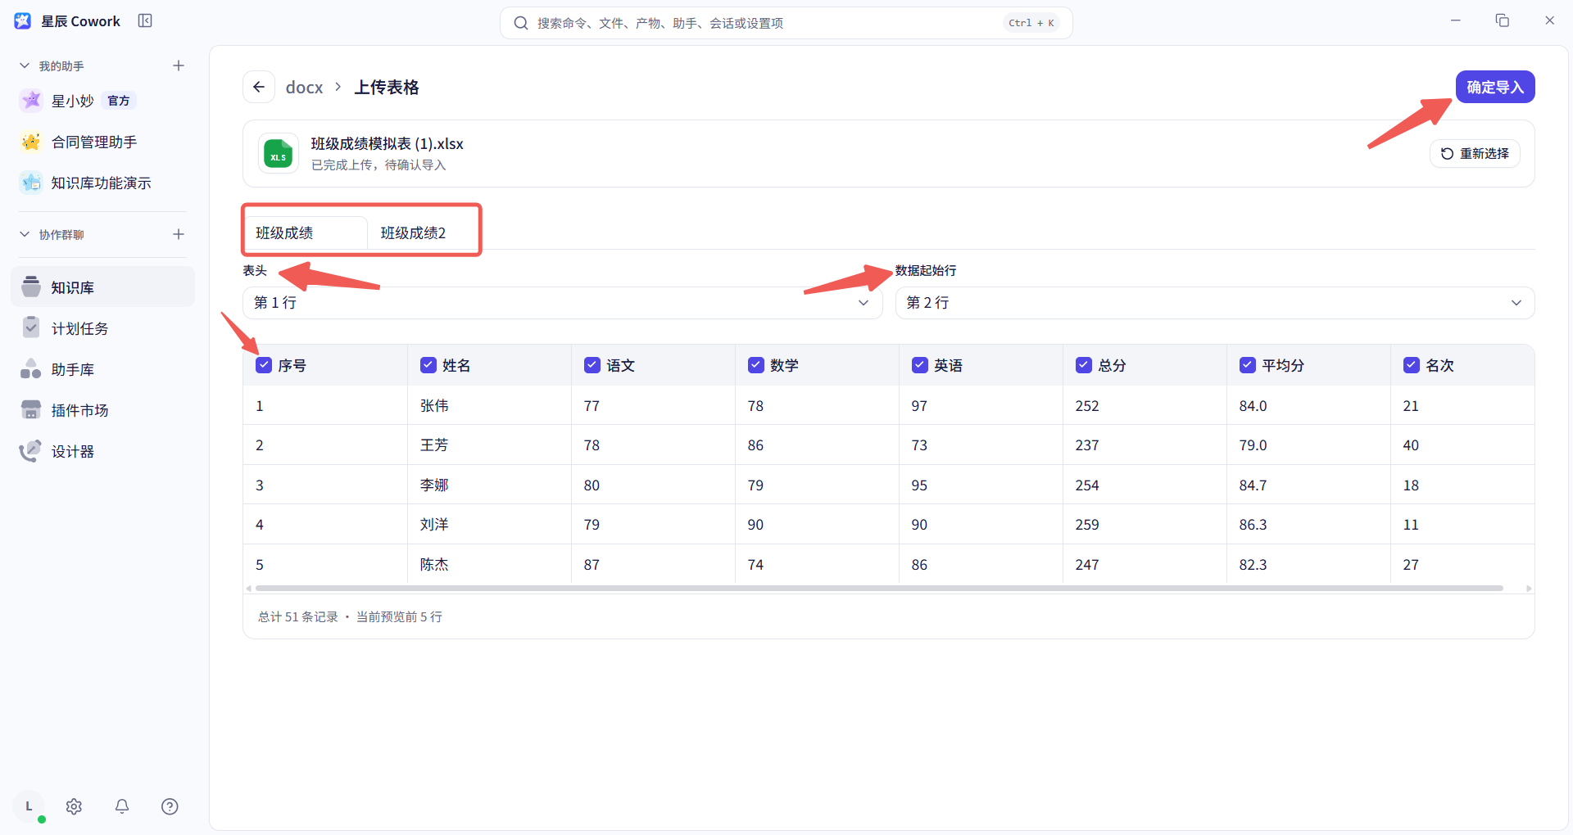Click the Ctrl + K shortcut hint
This screenshot has height=835, width=1573.
(x=1031, y=23)
